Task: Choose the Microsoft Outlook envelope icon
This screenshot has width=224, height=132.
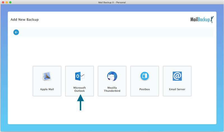Action: [80, 76]
